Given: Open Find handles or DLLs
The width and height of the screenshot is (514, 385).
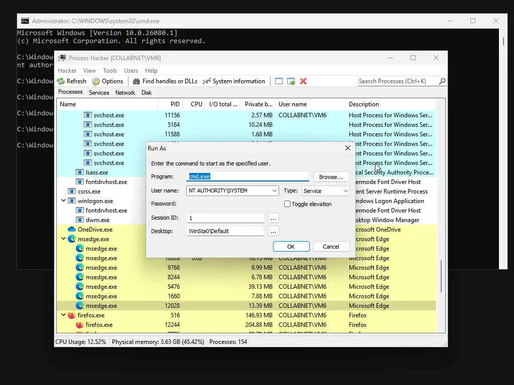Looking at the screenshot, I should 165,81.
